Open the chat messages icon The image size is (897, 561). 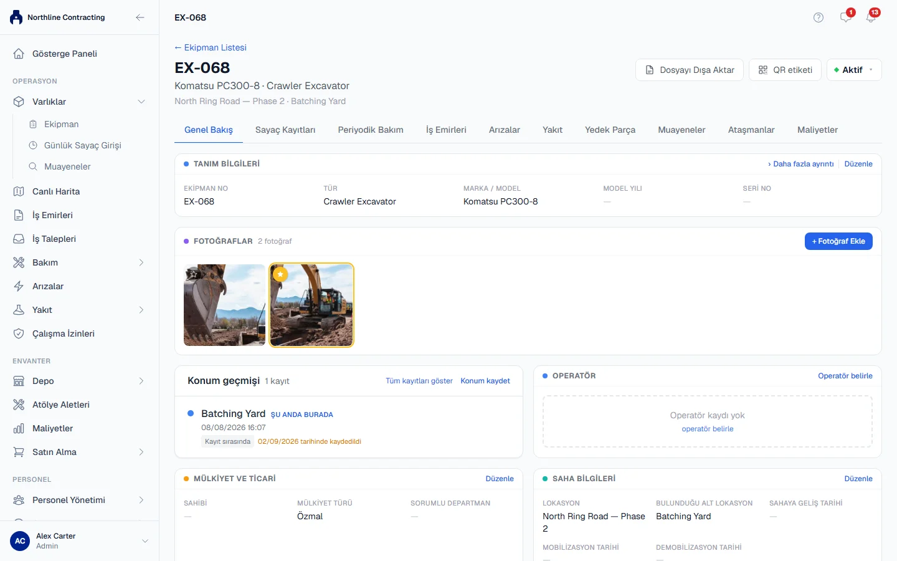[x=846, y=17]
